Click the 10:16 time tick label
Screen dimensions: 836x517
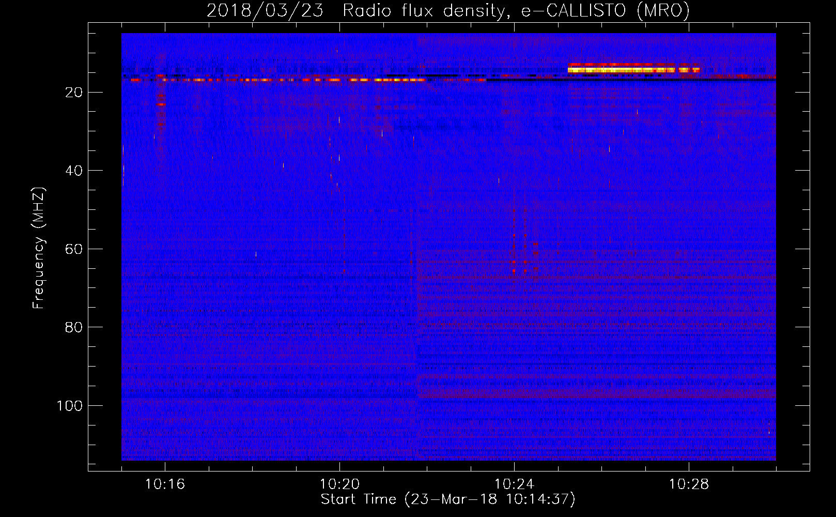click(x=165, y=484)
